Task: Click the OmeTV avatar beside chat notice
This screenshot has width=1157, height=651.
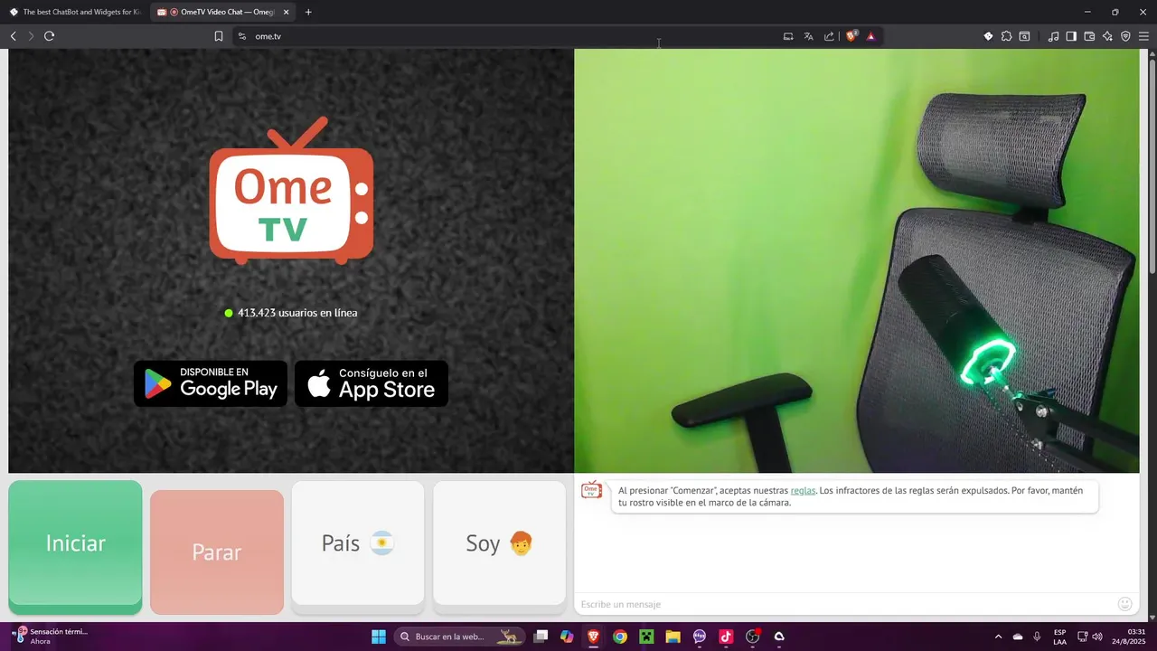Action: pyautogui.click(x=591, y=490)
